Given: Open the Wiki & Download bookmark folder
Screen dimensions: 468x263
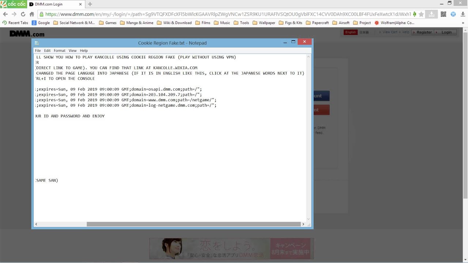Looking at the screenshot, I should pos(174,23).
